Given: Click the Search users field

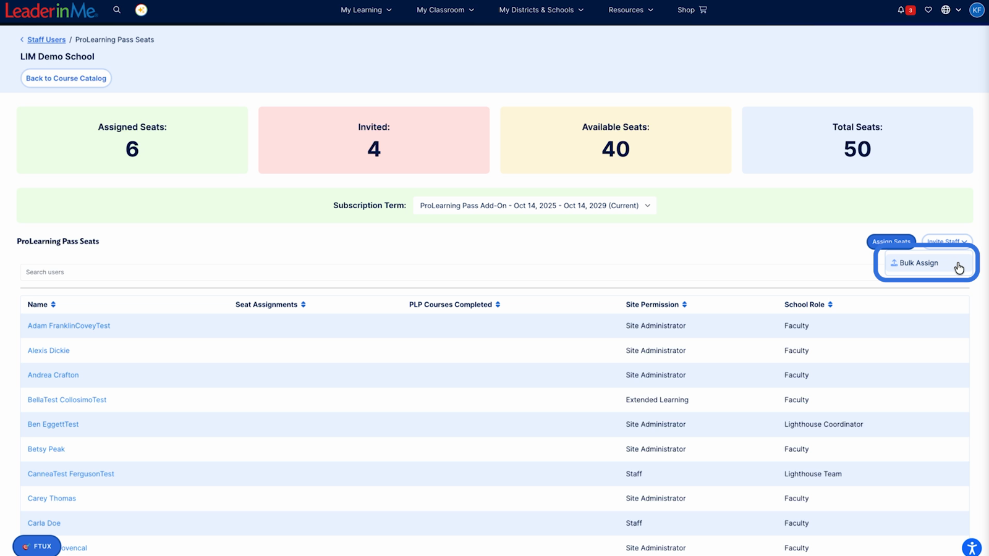Looking at the screenshot, I should 445,272.
